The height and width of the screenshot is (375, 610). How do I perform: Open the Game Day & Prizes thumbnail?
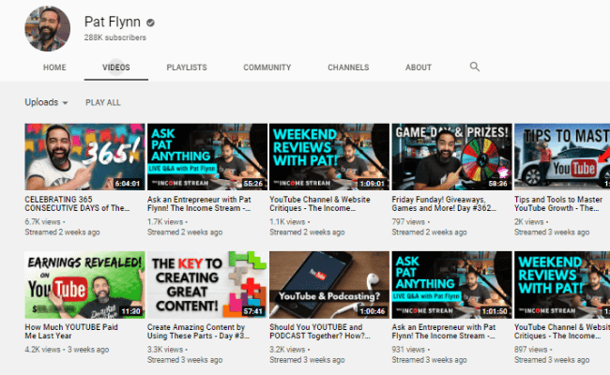pyautogui.click(x=450, y=157)
